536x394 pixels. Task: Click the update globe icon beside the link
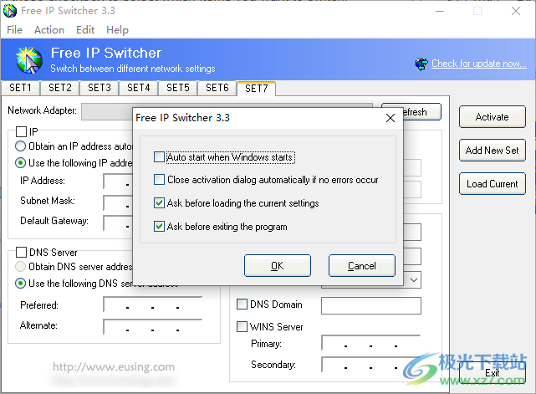421,64
